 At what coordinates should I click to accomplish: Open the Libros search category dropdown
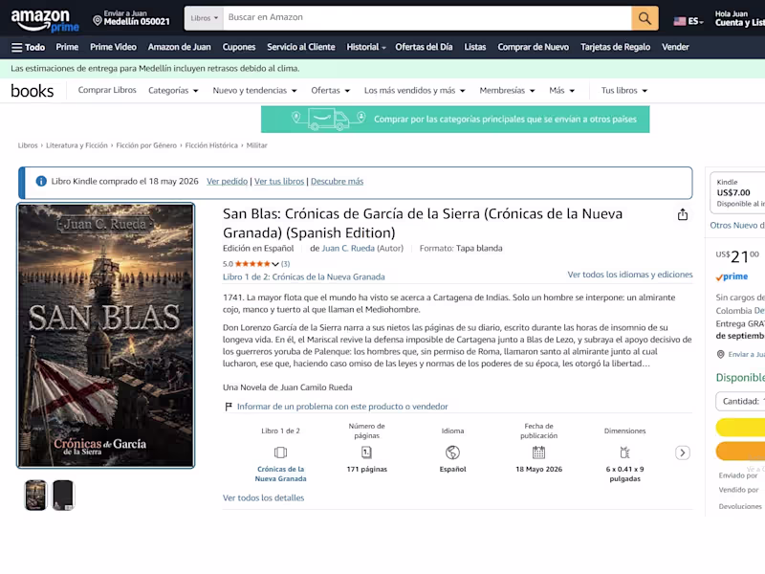(x=204, y=18)
